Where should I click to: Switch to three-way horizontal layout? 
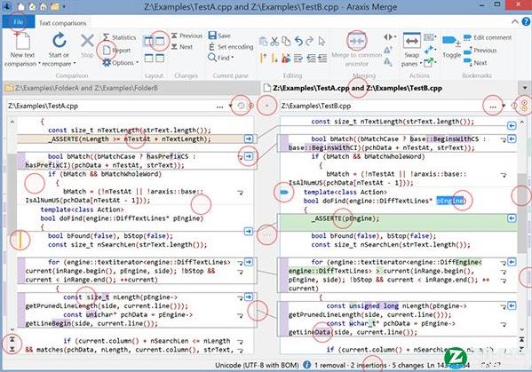[160, 59]
